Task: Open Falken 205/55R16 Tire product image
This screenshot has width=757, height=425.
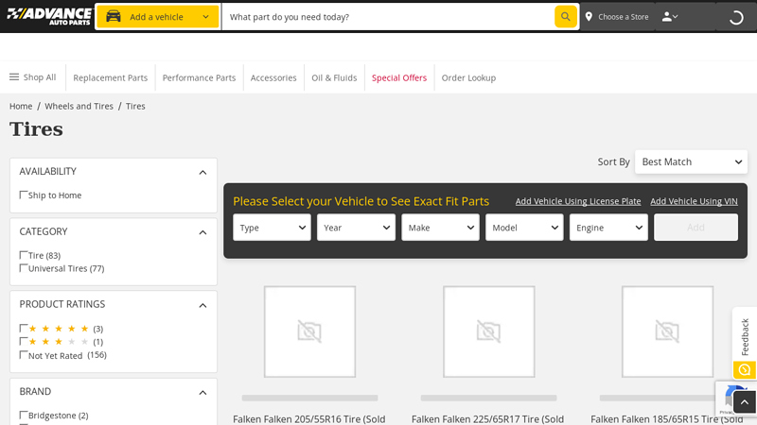Action: pyautogui.click(x=309, y=331)
